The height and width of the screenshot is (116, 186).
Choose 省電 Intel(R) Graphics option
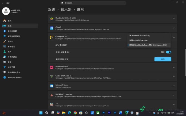(149, 40)
